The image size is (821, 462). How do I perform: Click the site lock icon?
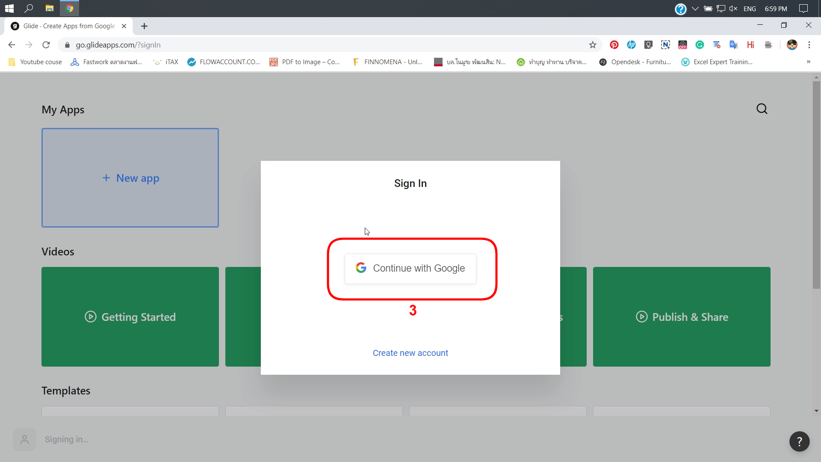pos(67,45)
